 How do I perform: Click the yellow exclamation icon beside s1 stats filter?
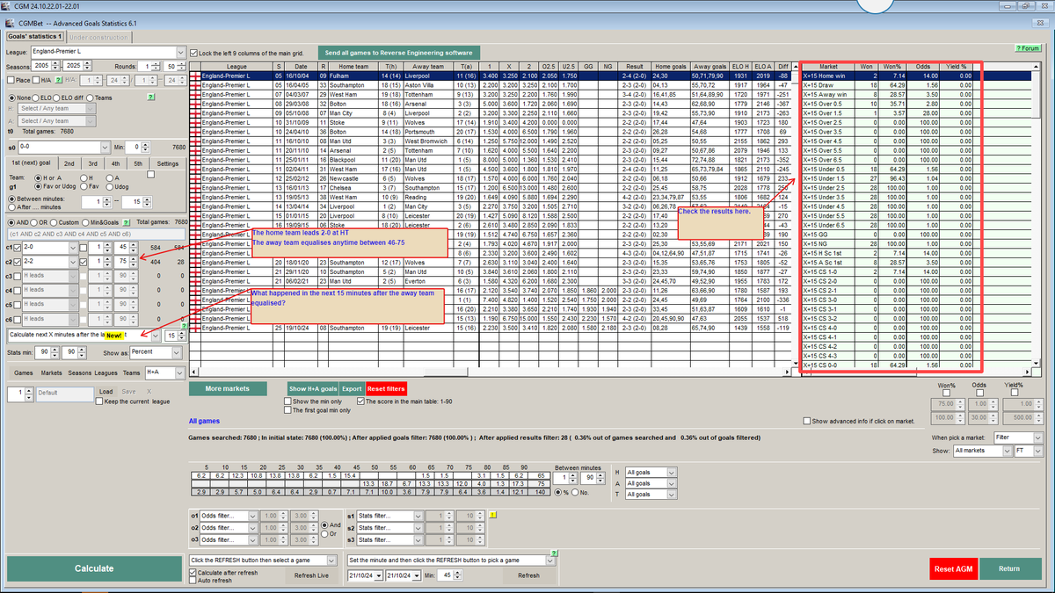coord(493,516)
